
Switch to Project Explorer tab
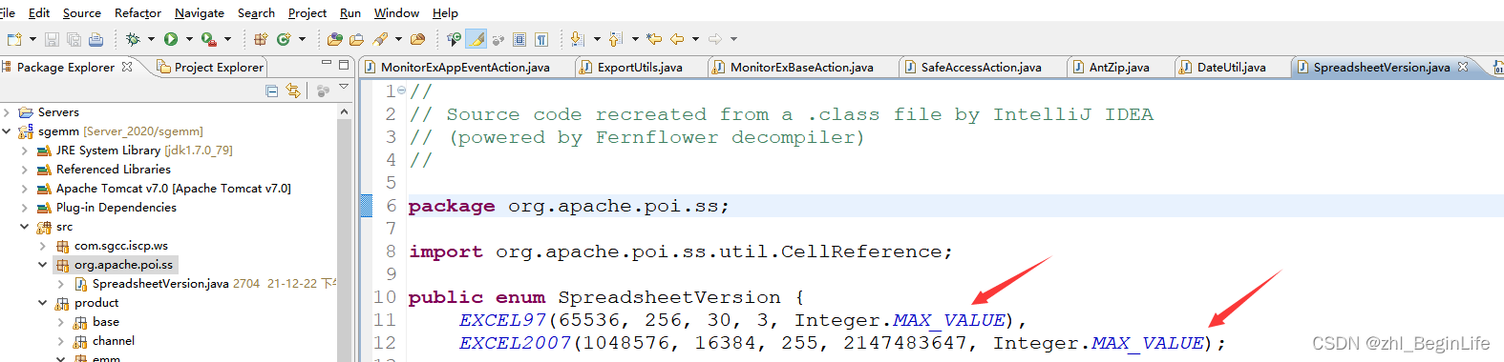(210, 67)
